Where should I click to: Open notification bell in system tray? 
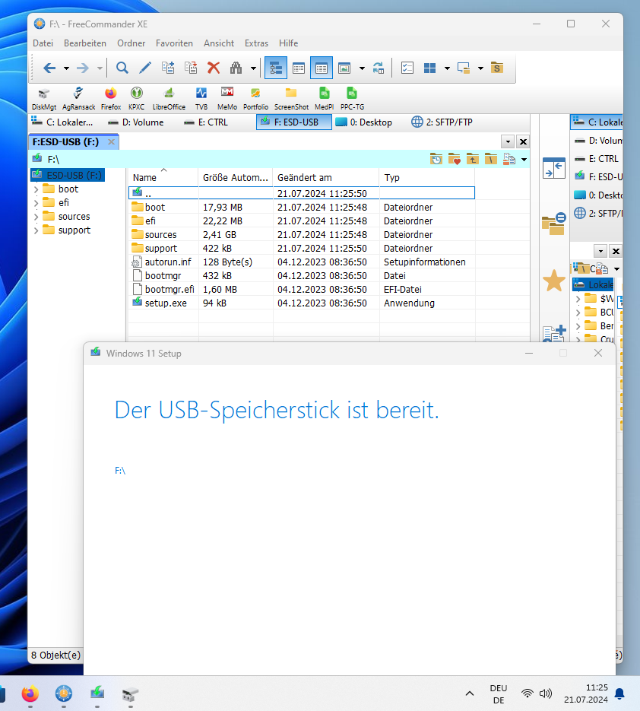619,694
